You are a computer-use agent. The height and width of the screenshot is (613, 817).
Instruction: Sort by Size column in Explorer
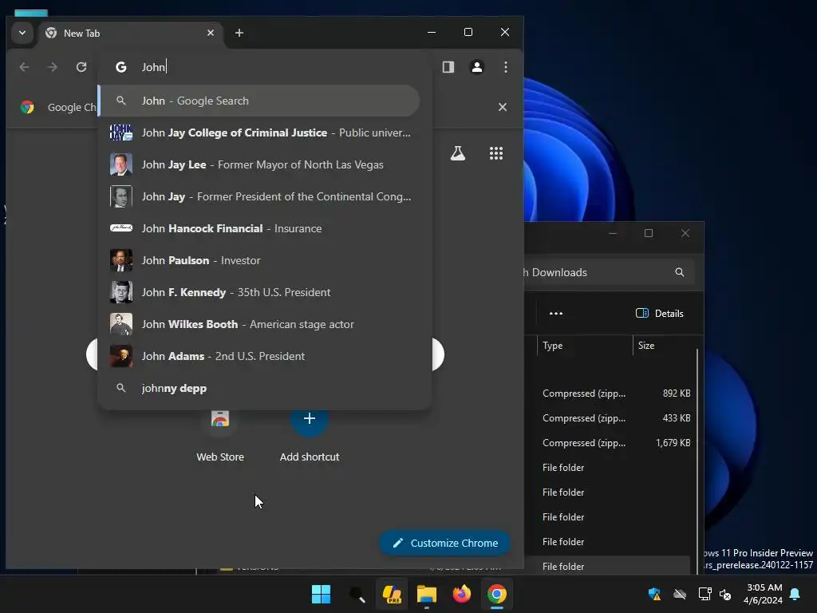coord(664,346)
